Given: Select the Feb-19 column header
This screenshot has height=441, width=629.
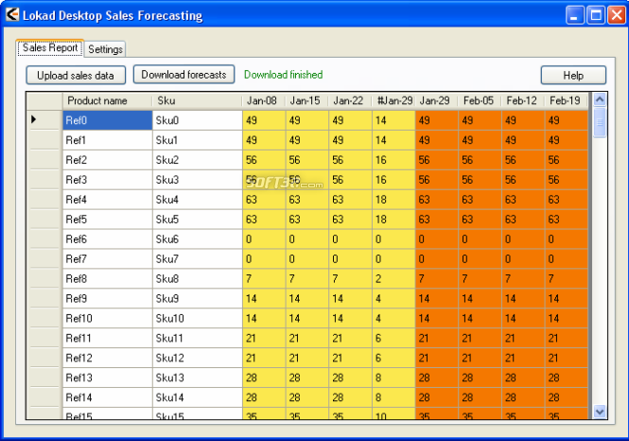Looking at the screenshot, I should point(566,101).
